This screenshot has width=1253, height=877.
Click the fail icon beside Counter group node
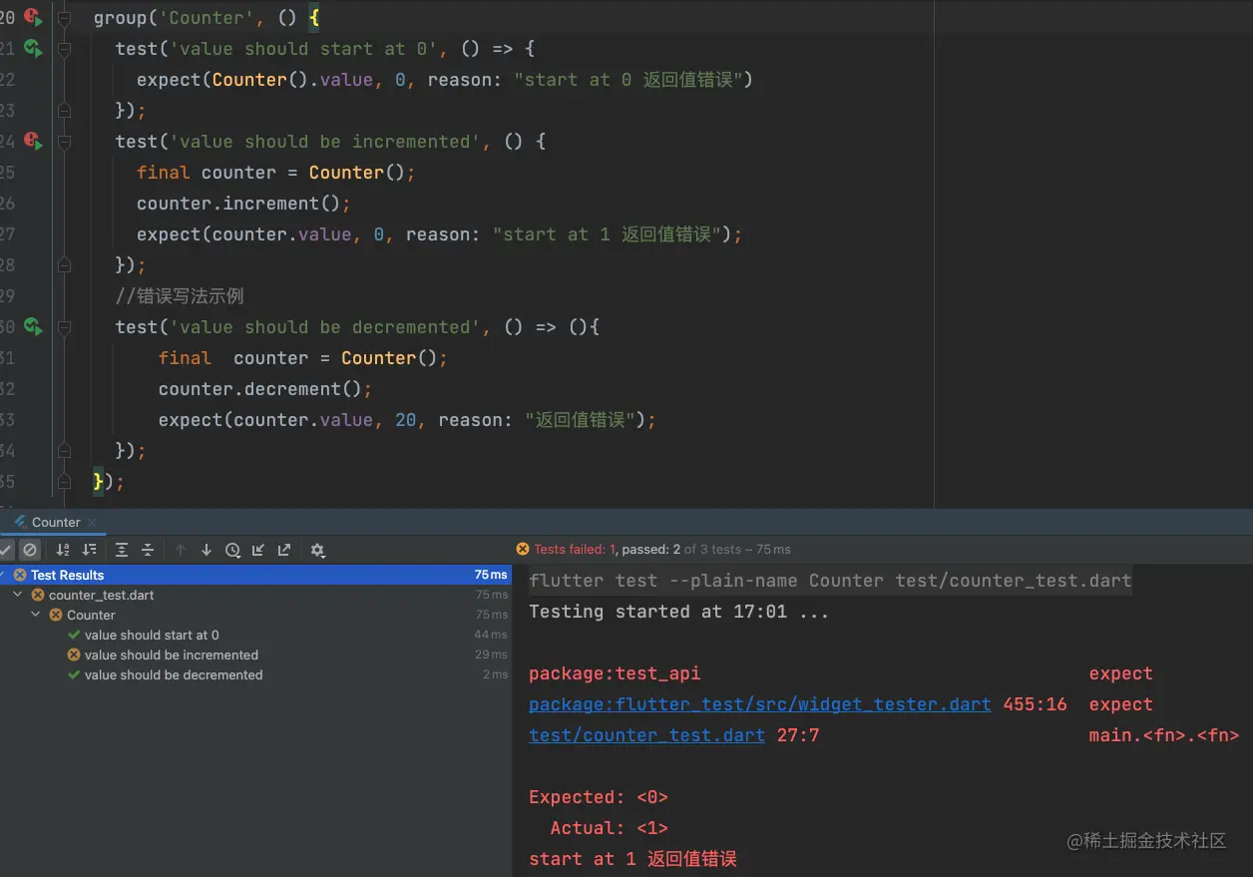(56, 615)
